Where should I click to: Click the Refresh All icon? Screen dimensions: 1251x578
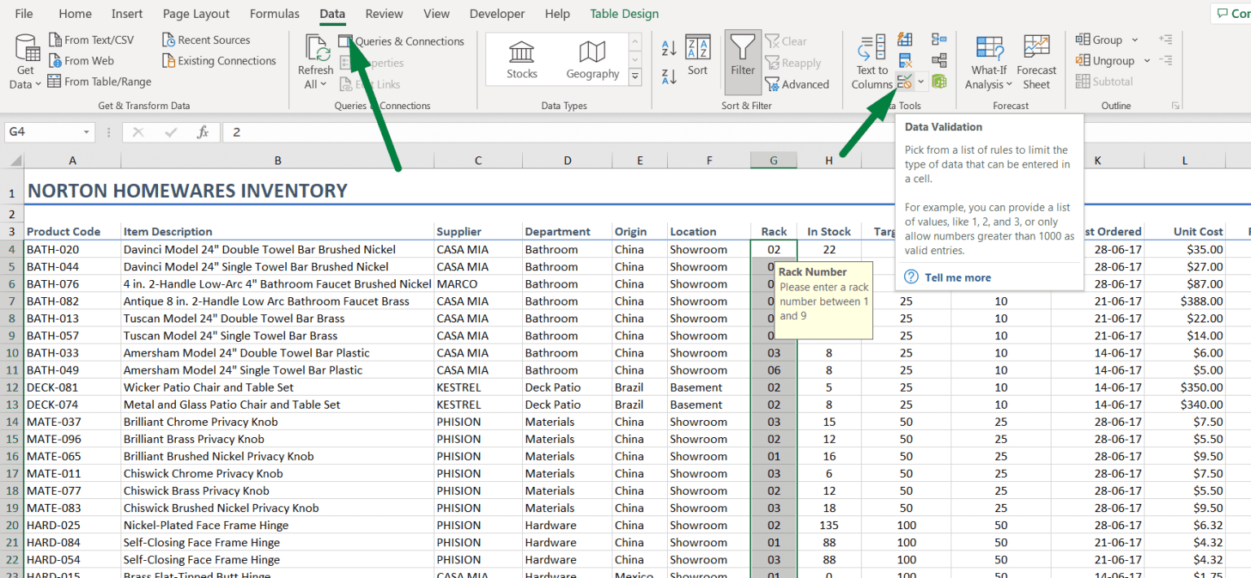(x=316, y=47)
